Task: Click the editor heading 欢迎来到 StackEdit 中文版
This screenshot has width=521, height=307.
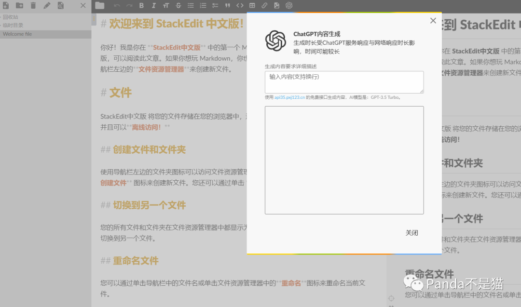Action: 177,24
